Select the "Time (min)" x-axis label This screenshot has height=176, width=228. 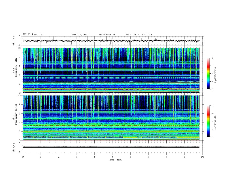(115, 160)
